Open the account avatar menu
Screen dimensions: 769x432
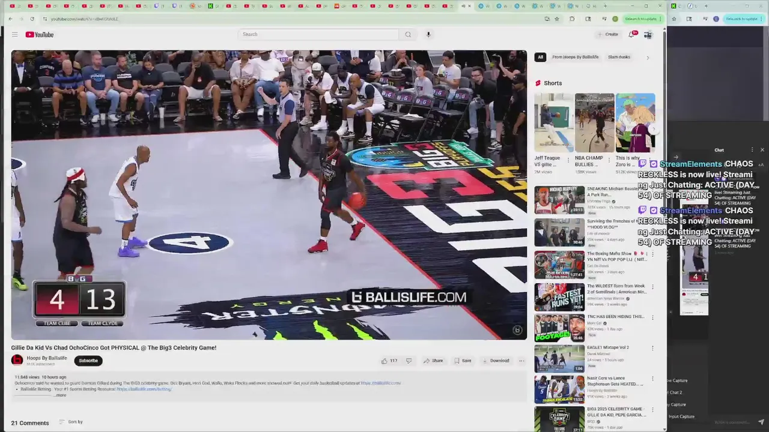coord(648,34)
